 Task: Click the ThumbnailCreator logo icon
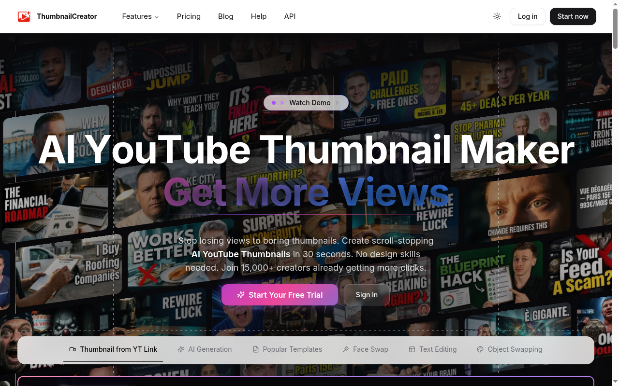tap(24, 16)
